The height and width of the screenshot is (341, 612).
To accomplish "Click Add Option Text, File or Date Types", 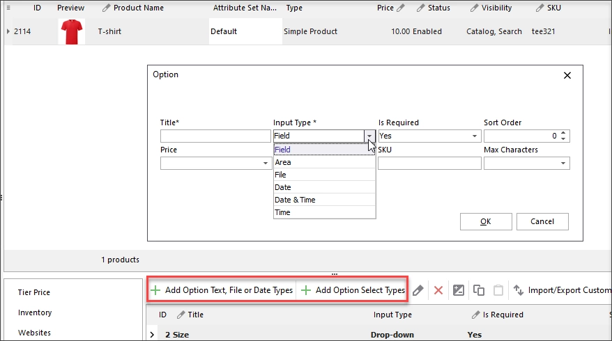I will (222, 290).
